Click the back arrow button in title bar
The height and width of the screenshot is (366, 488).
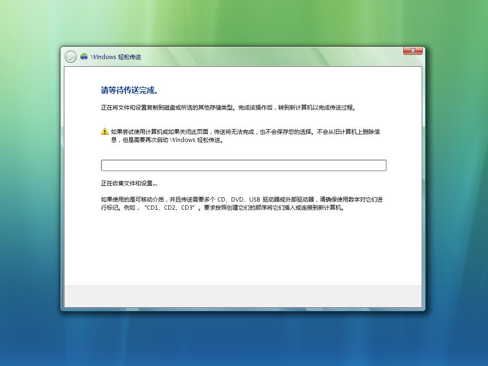coord(71,57)
